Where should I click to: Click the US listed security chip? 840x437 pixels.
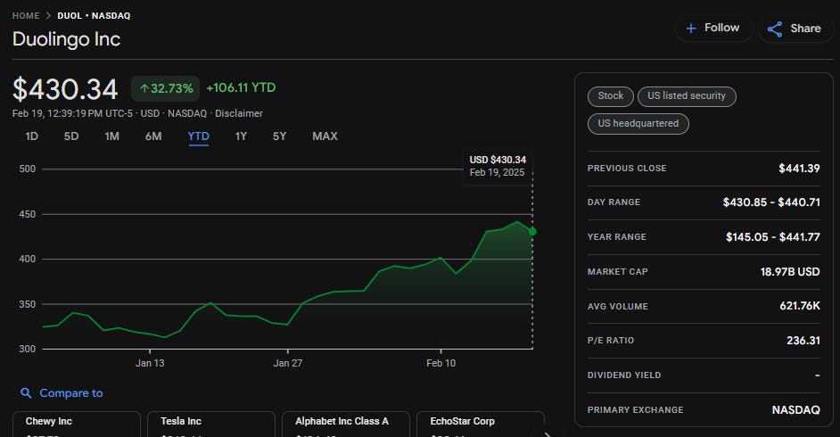(687, 95)
